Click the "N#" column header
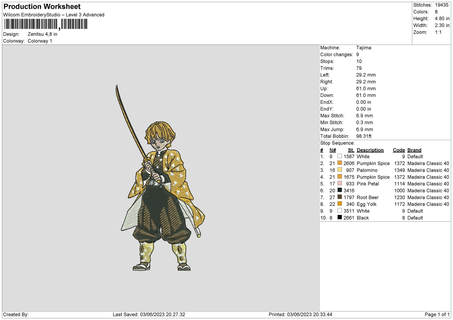The image size is (453, 320). (x=333, y=150)
